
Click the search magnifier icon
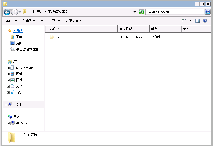tap(208, 12)
